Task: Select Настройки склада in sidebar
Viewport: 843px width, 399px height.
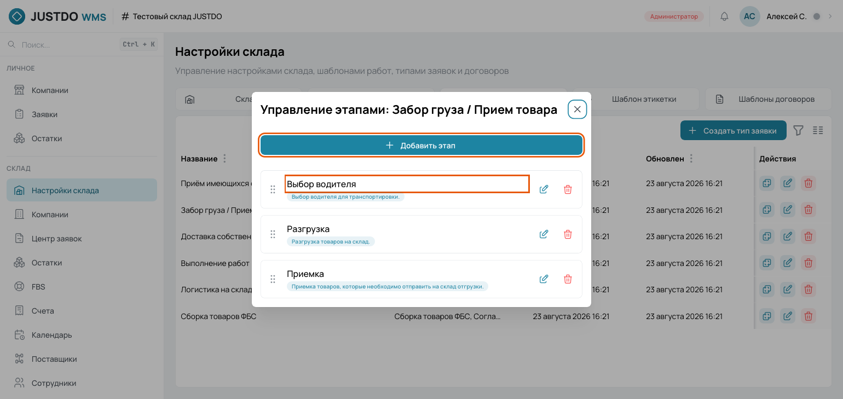Action: click(x=82, y=190)
